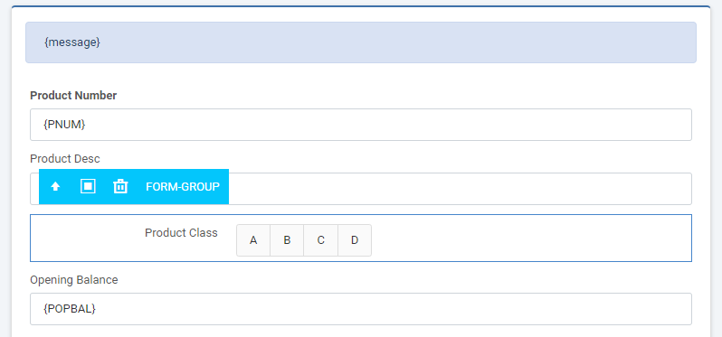Select the Product Desc label
Screen dimensions: 722x337
click(65, 159)
